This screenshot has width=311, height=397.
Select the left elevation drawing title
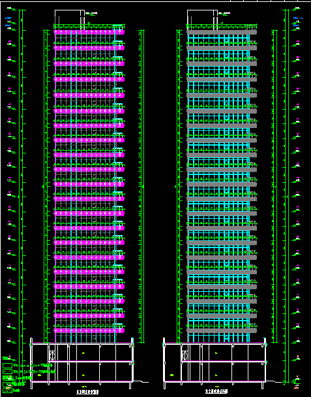click(87, 392)
